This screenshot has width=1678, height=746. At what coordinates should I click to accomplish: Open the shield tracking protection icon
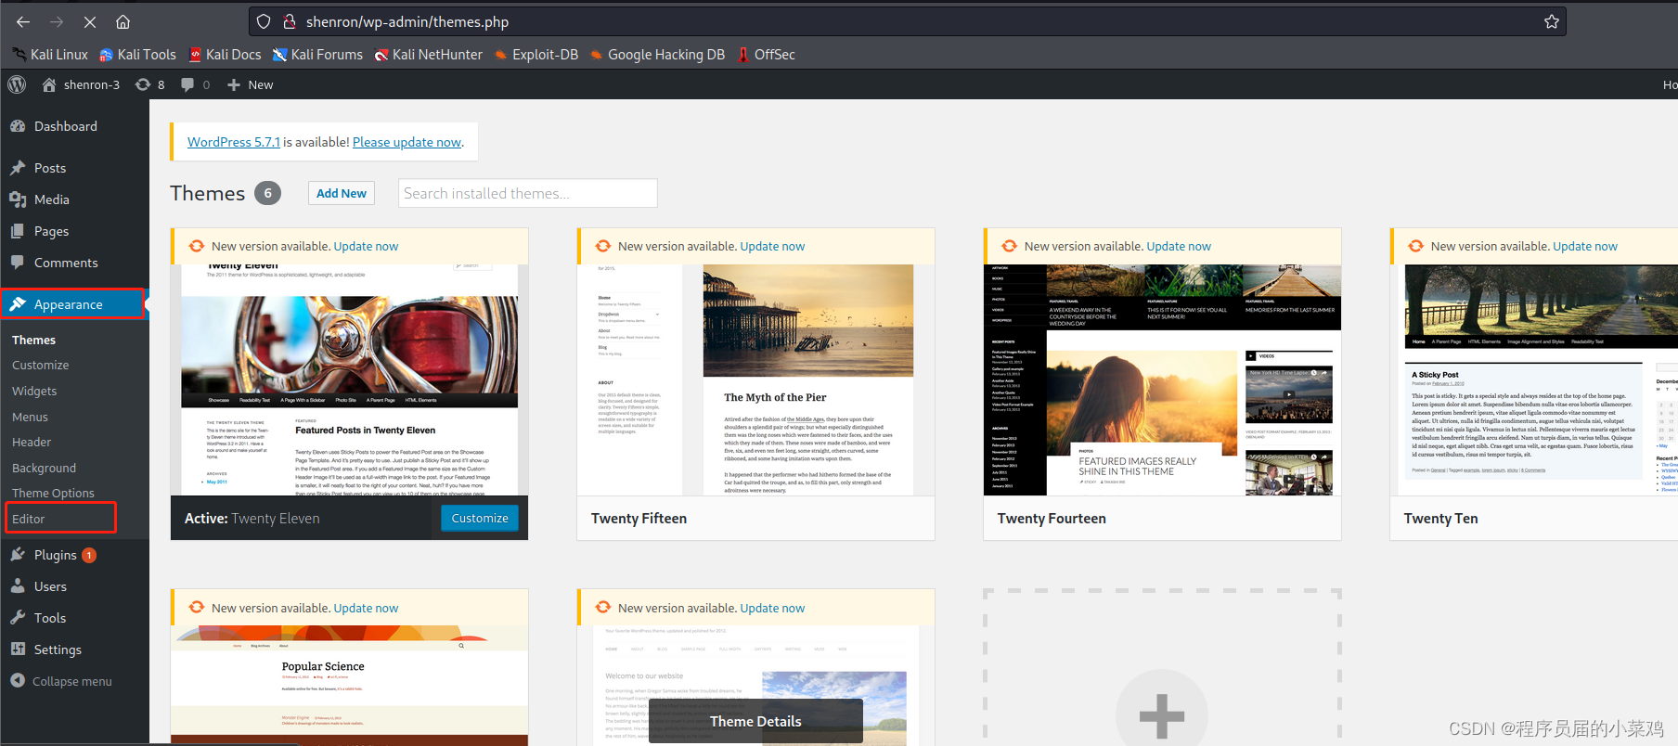(x=264, y=21)
